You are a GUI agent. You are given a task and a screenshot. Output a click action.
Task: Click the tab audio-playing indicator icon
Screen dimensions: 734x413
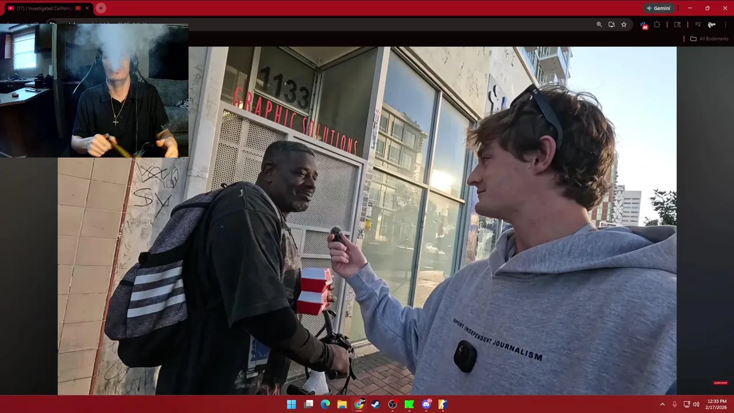coord(78,8)
